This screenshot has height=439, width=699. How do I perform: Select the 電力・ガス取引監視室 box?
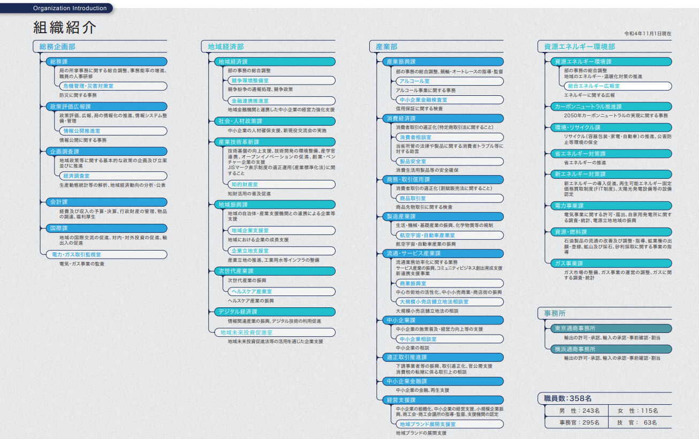[x=106, y=254]
